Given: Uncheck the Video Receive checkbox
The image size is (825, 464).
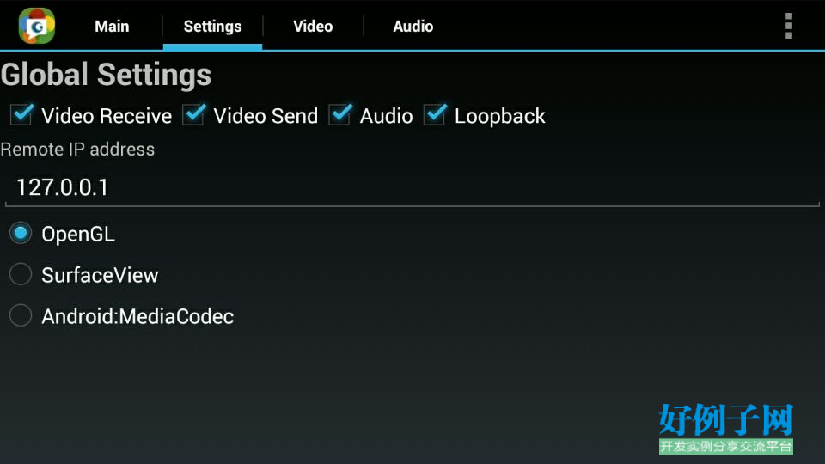Looking at the screenshot, I should [x=22, y=114].
